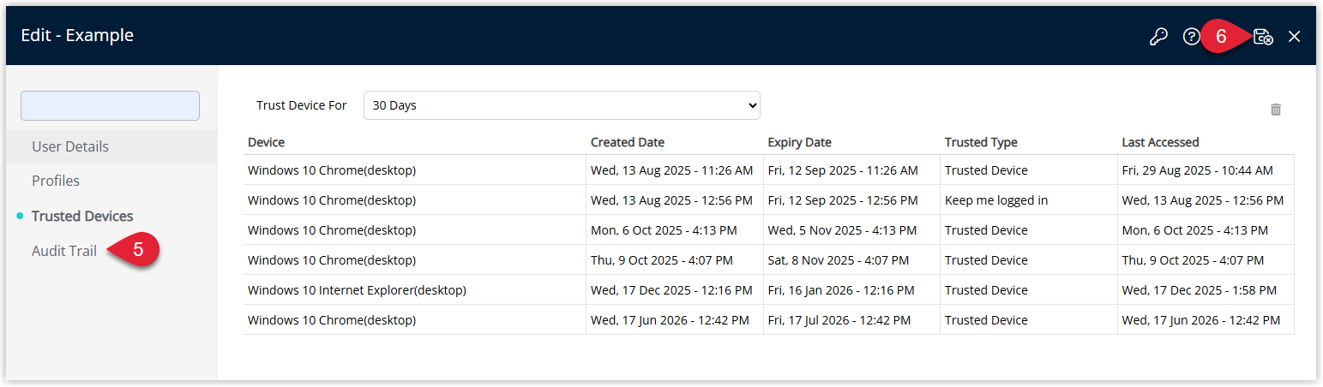
Task: Open the User Details section
Action: [70, 146]
